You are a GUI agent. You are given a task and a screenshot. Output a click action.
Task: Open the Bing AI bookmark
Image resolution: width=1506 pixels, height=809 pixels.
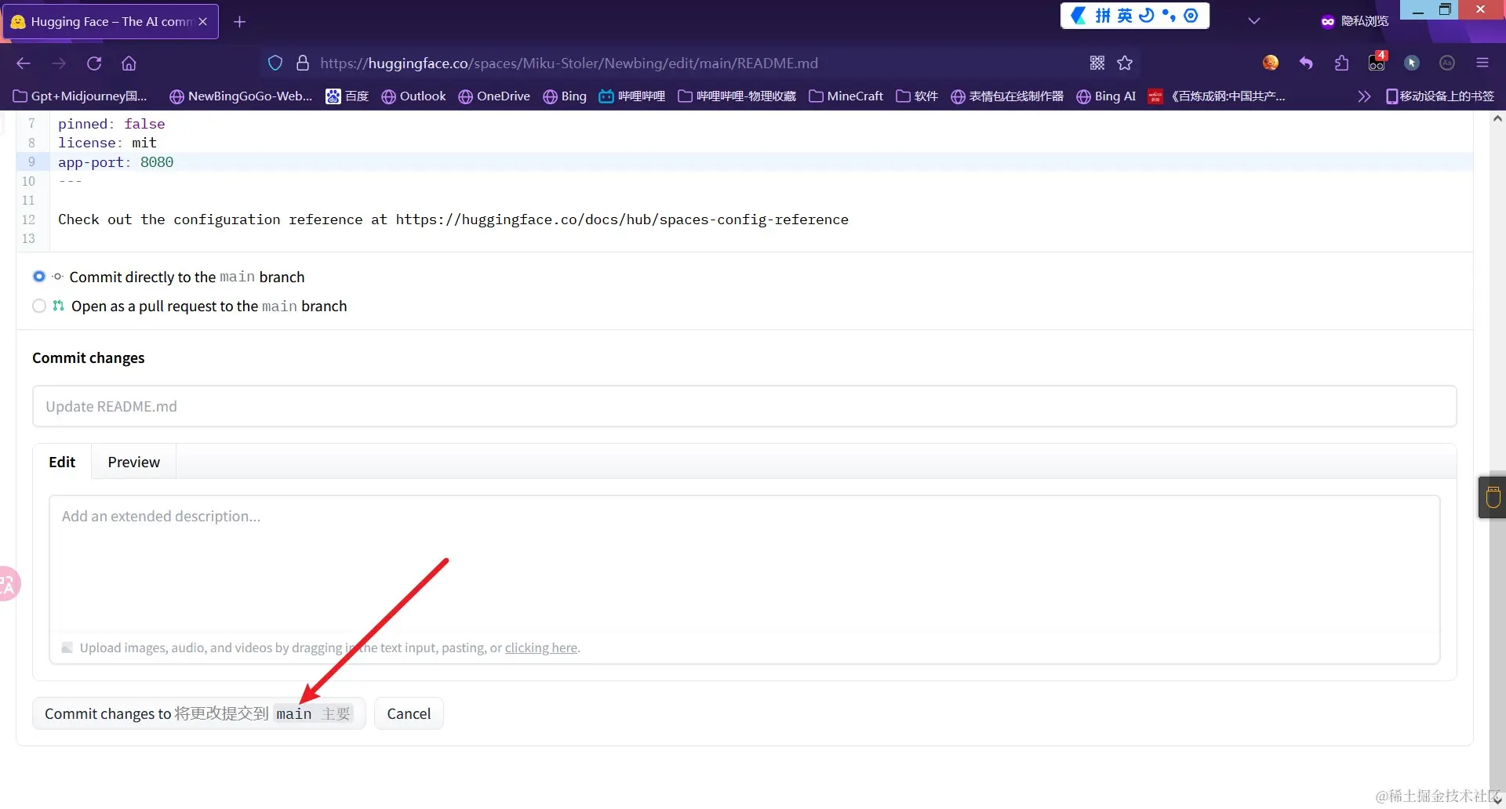[x=1106, y=96]
